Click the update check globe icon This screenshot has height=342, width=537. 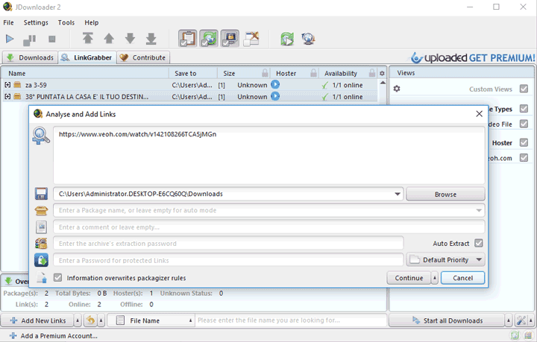308,39
